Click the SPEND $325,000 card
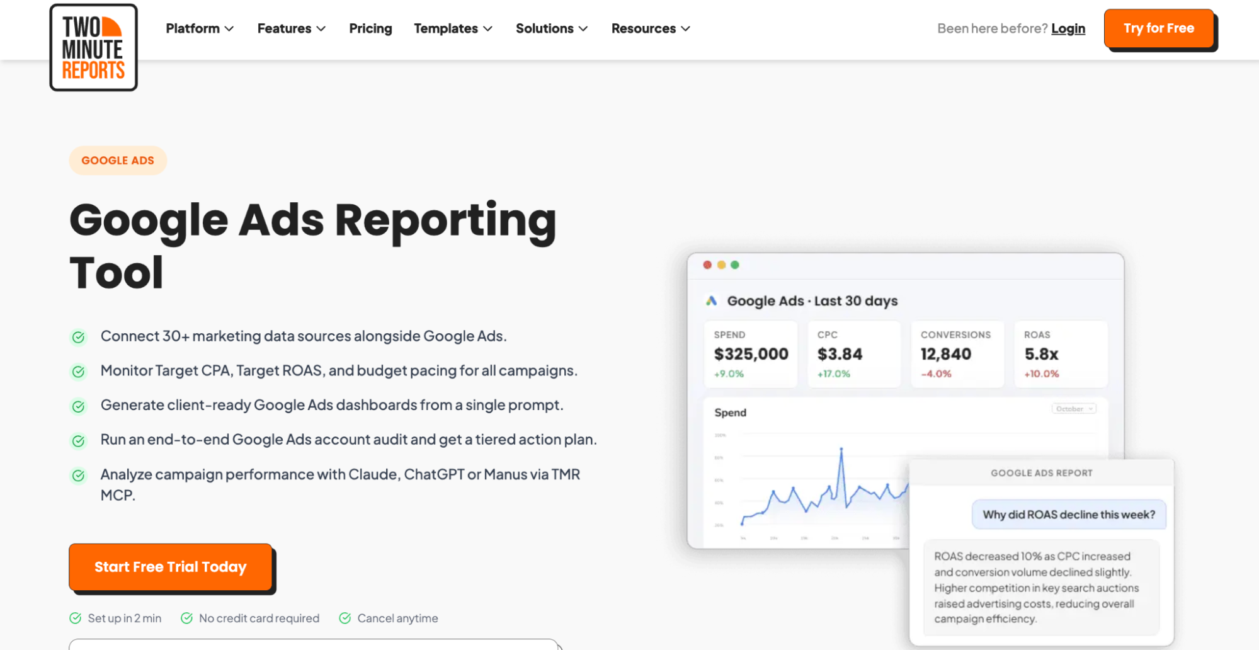 point(751,354)
